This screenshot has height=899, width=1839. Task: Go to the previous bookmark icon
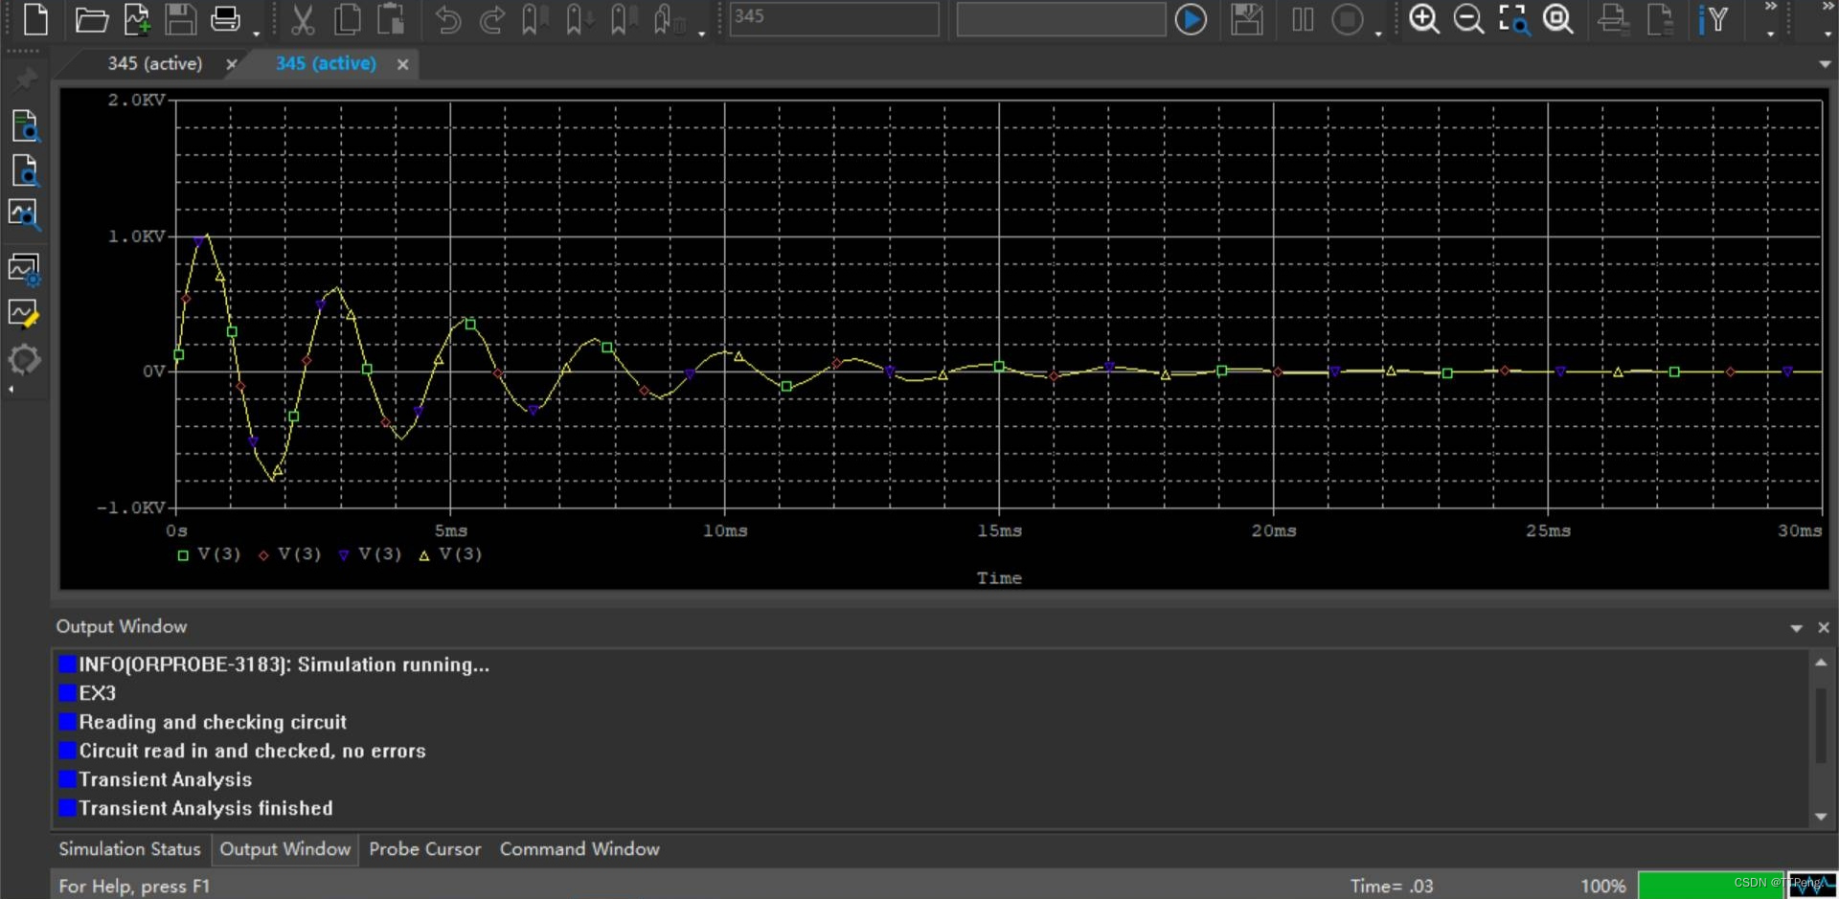tap(624, 19)
